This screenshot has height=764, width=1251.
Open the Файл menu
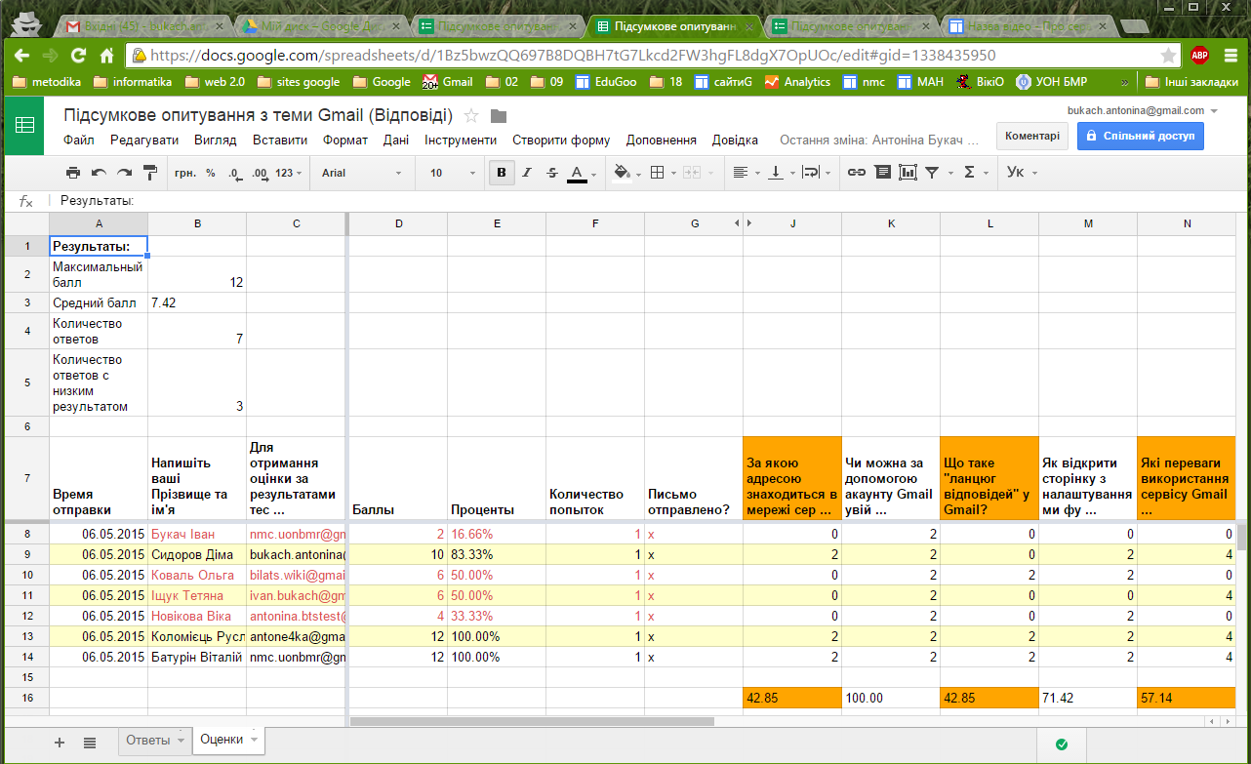[78, 141]
